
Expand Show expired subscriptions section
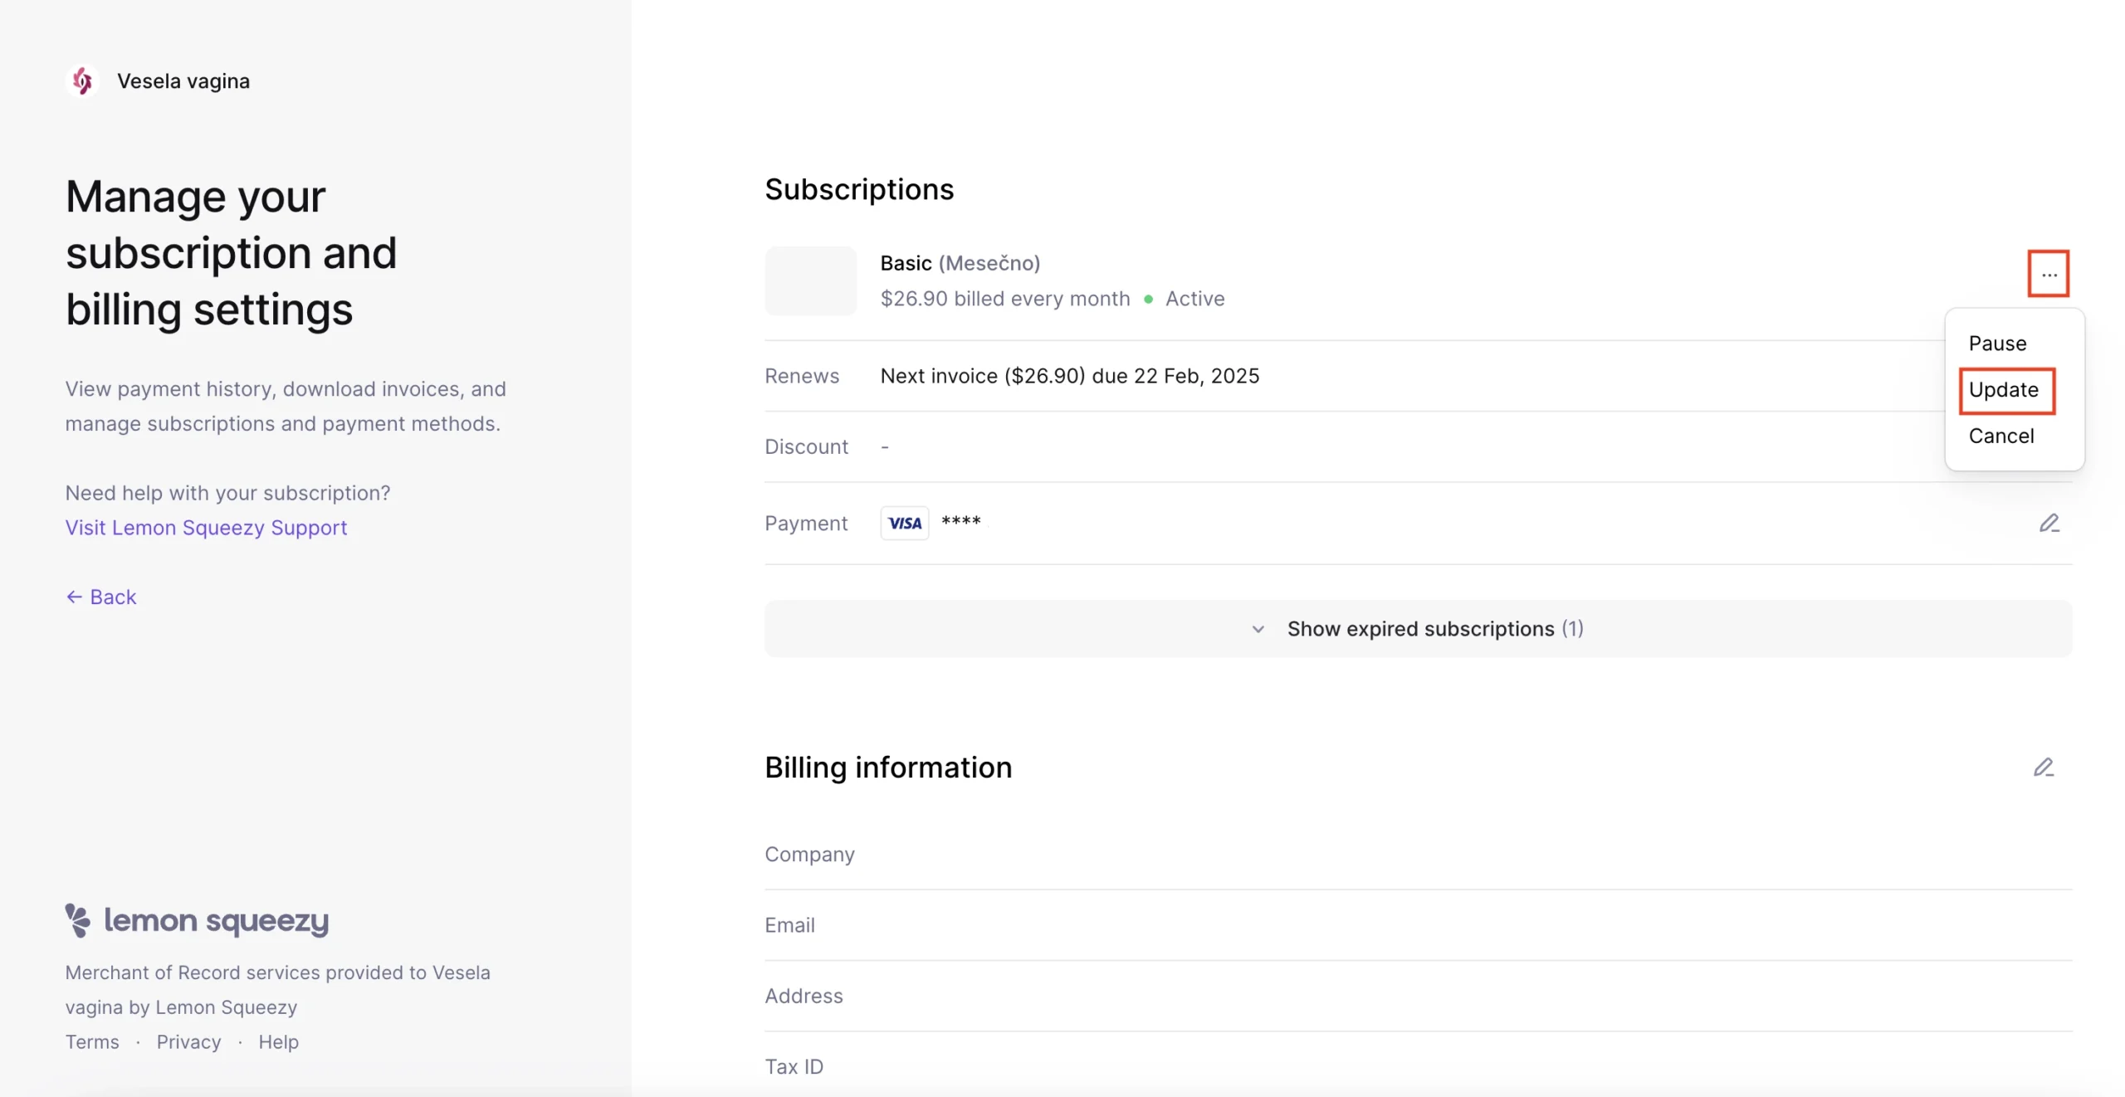(1418, 629)
